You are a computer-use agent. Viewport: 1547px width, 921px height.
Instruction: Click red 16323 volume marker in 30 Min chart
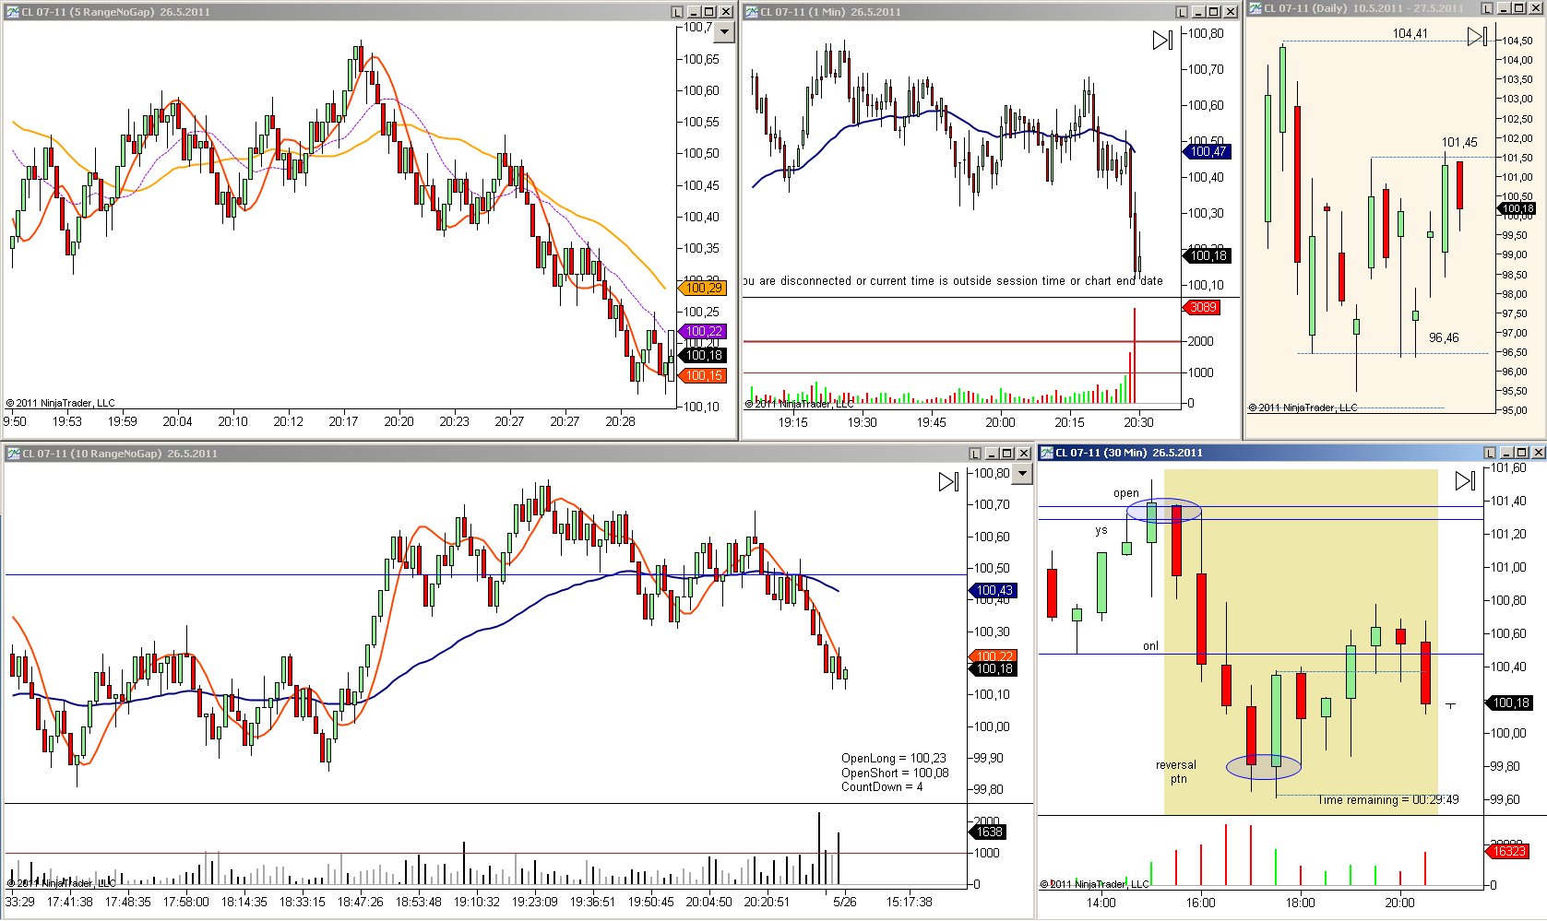tap(1508, 852)
